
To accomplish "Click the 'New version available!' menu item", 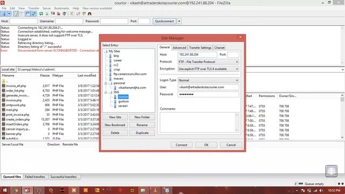I will [97, 8].
